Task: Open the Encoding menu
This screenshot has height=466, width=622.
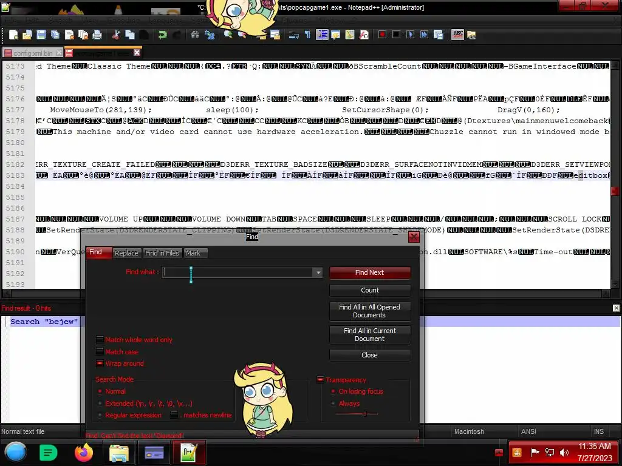Action: [123, 20]
